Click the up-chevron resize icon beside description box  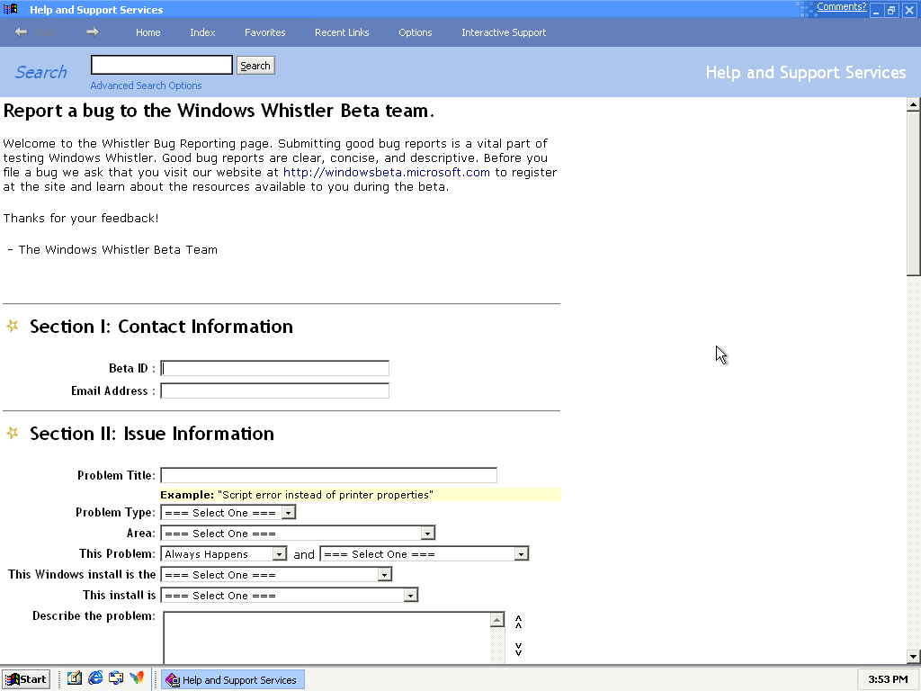coord(519,622)
